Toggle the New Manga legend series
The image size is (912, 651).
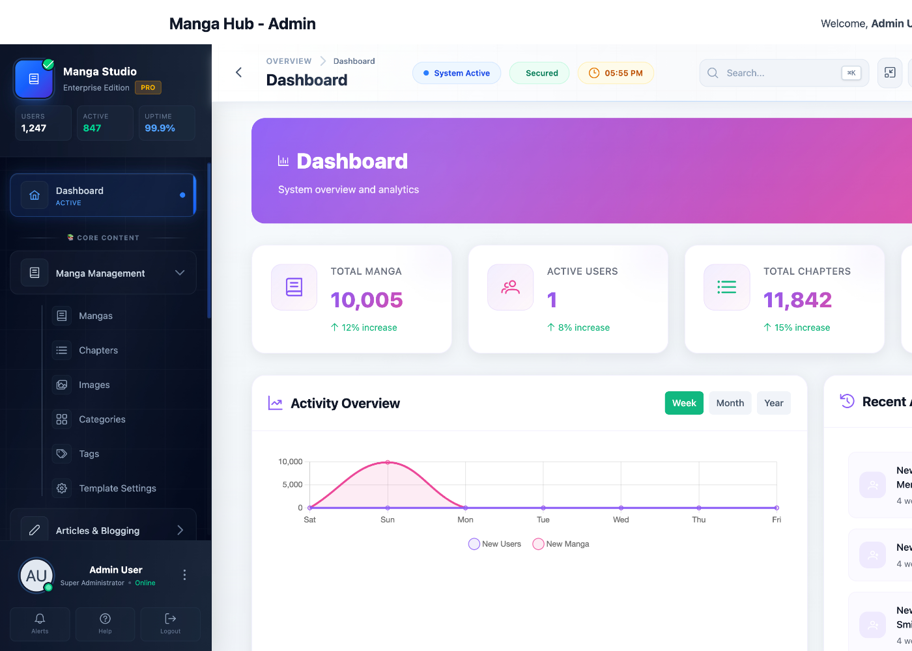tap(561, 544)
